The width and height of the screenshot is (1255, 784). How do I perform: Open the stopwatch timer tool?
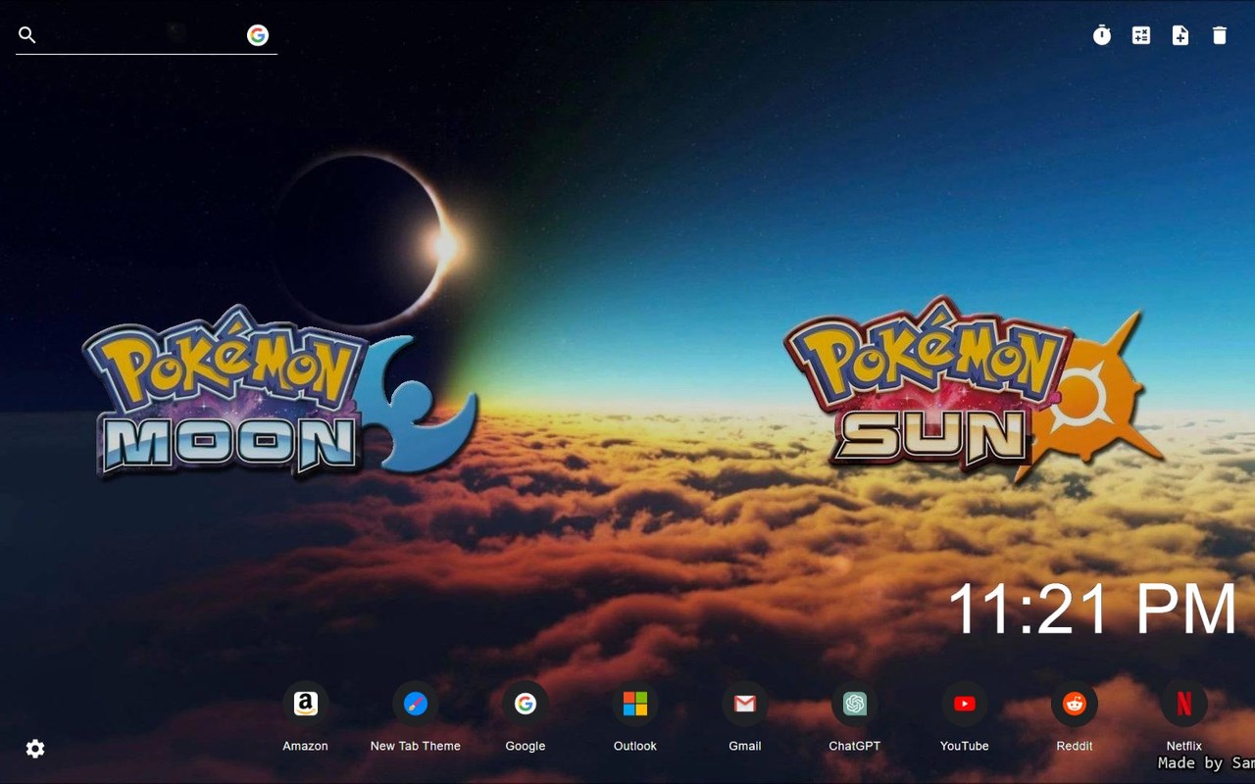tap(1102, 35)
